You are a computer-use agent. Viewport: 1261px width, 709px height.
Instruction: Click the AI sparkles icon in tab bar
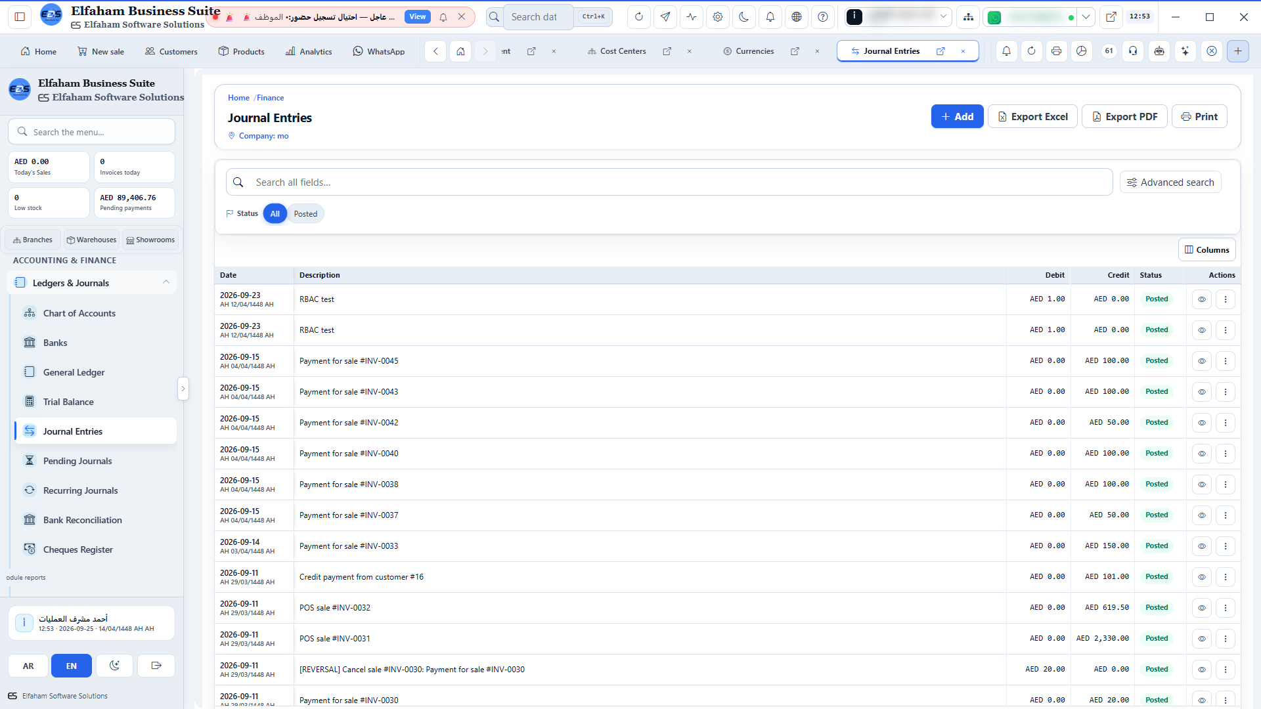pos(1185,51)
